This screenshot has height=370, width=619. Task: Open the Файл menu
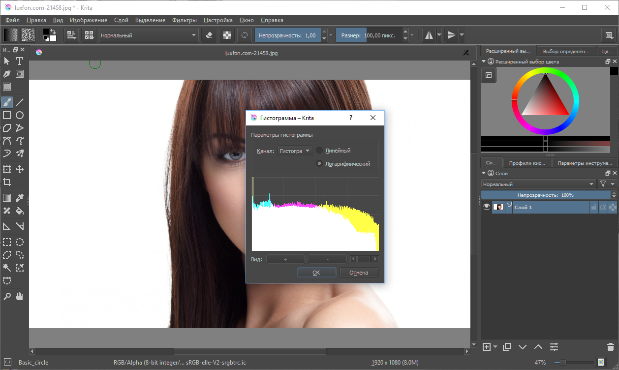coord(13,20)
